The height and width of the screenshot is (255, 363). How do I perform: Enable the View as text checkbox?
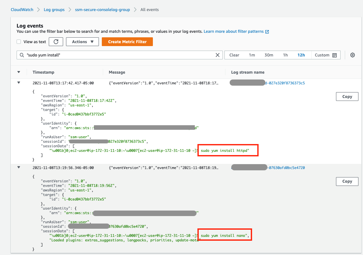point(19,42)
